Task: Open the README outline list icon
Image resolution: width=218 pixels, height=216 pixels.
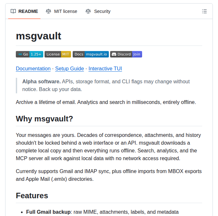Action: point(204,11)
